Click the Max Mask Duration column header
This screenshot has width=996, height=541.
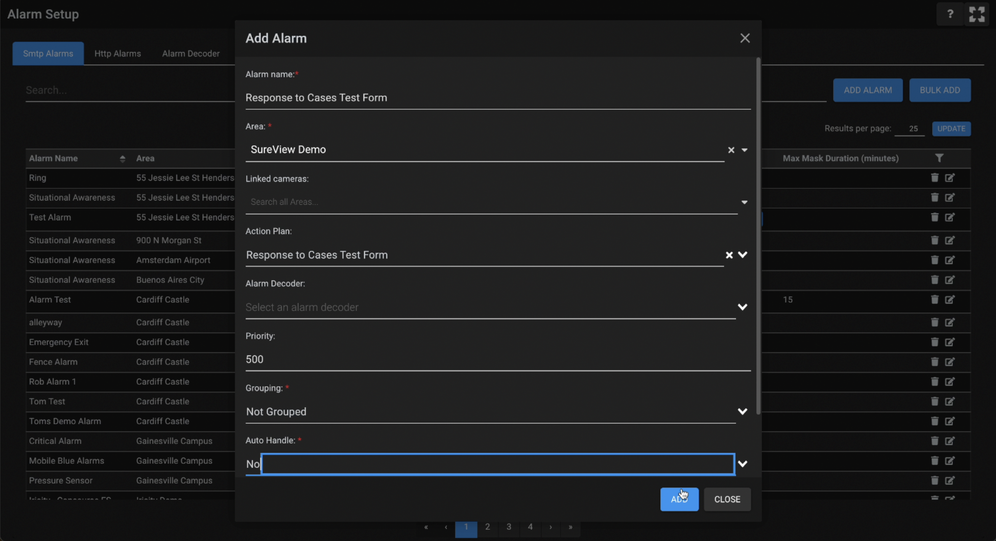click(x=841, y=158)
